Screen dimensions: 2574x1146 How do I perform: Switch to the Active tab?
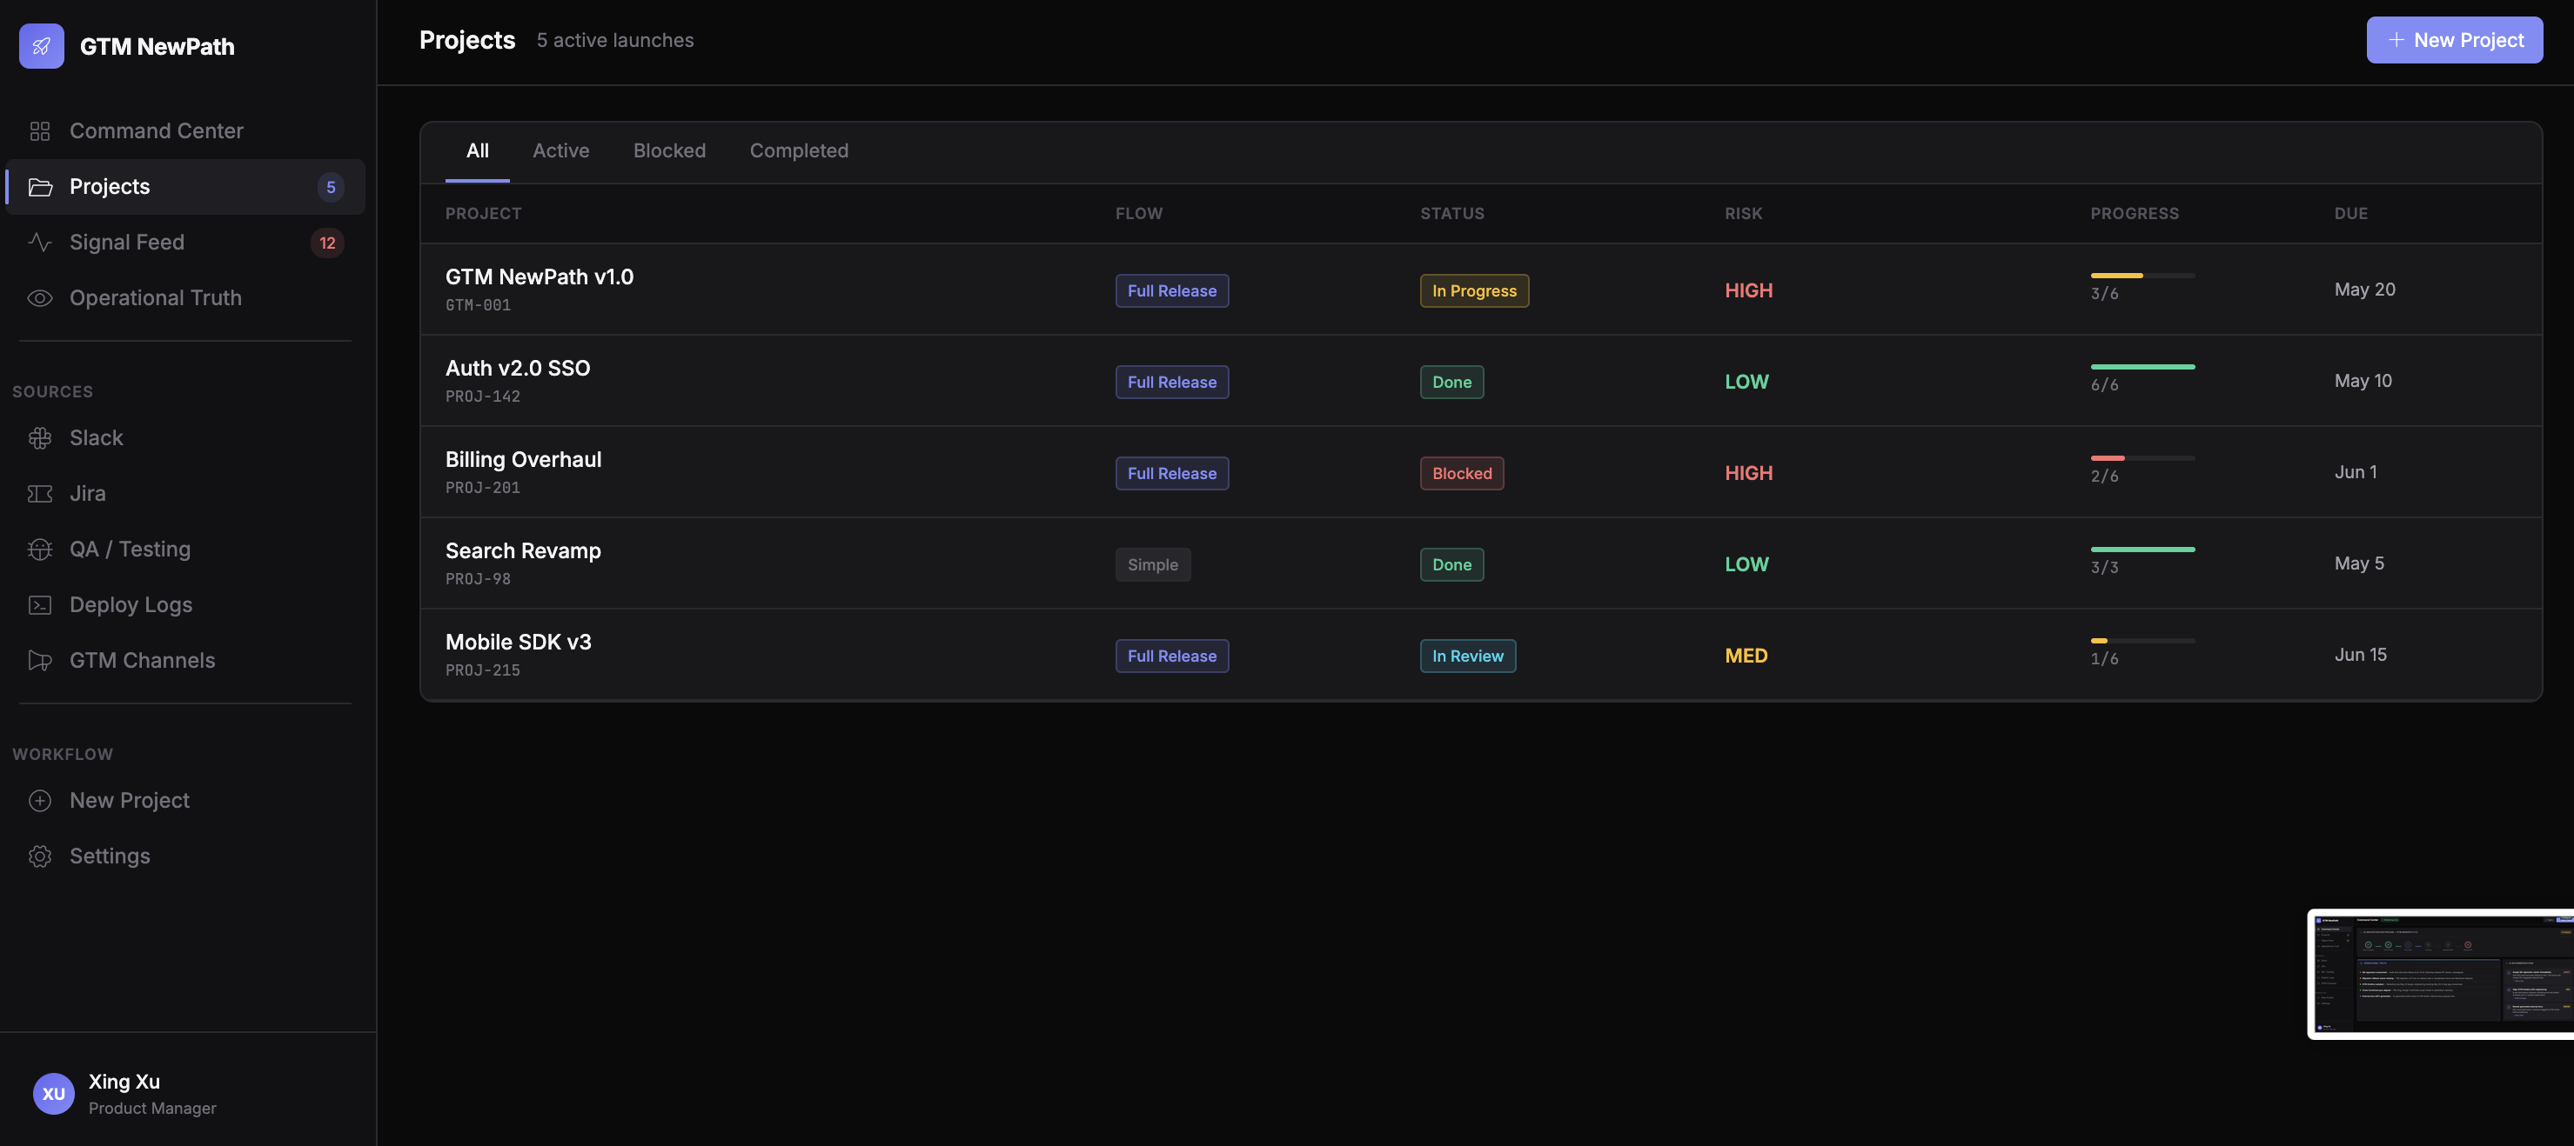(560, 150)
